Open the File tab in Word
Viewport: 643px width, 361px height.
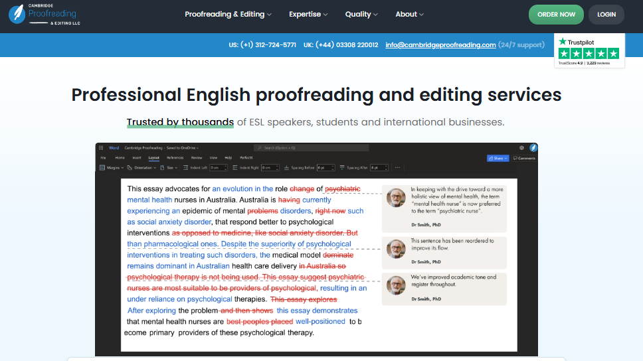[103, 158]
